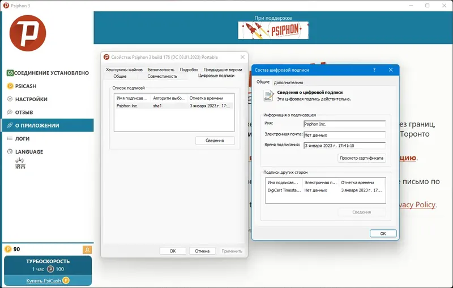Click the Language globe icon
The height and width of the screenshot is (288, 453).
point(10,151)
